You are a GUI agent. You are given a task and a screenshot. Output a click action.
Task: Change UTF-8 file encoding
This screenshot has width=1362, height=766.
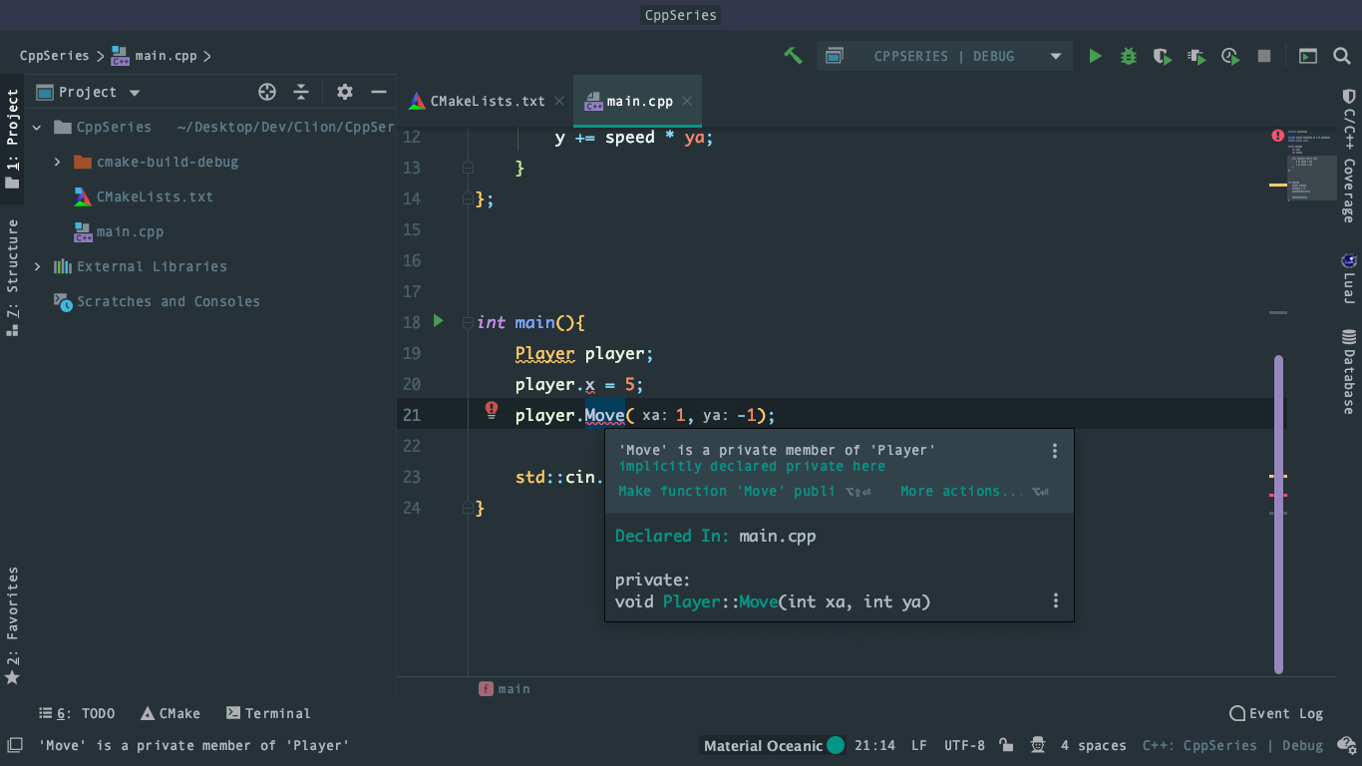pyautogui.click(x=964, y=745)
